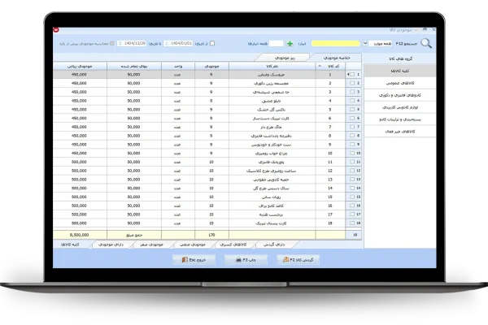Click product name in code 16 row
The image size is (488, 325).
point(271,206)
